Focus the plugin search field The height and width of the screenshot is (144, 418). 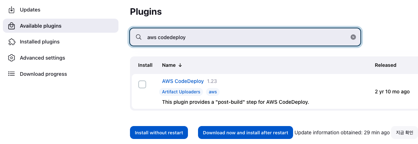(245, 37)
